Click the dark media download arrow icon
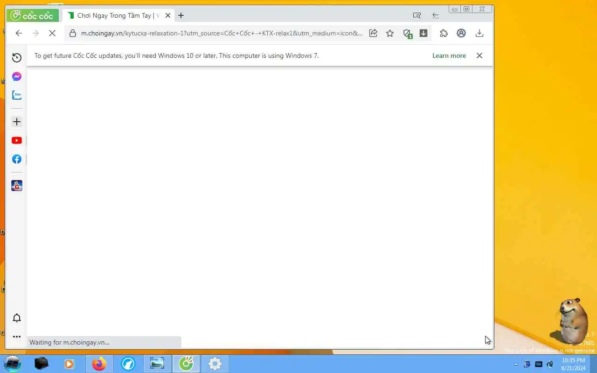 click(423, 33)
